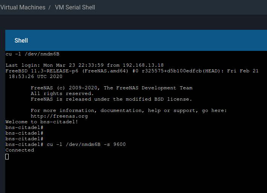Click the http://freenas.org URL in terminal

pyautogui.click(x=59, y=116)
